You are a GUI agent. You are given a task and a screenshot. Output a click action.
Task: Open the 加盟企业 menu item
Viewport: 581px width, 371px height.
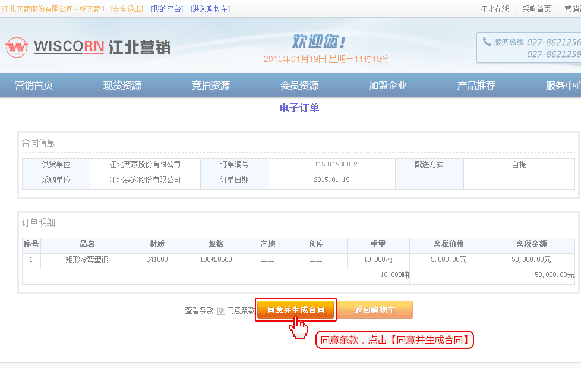pos(388,85)
